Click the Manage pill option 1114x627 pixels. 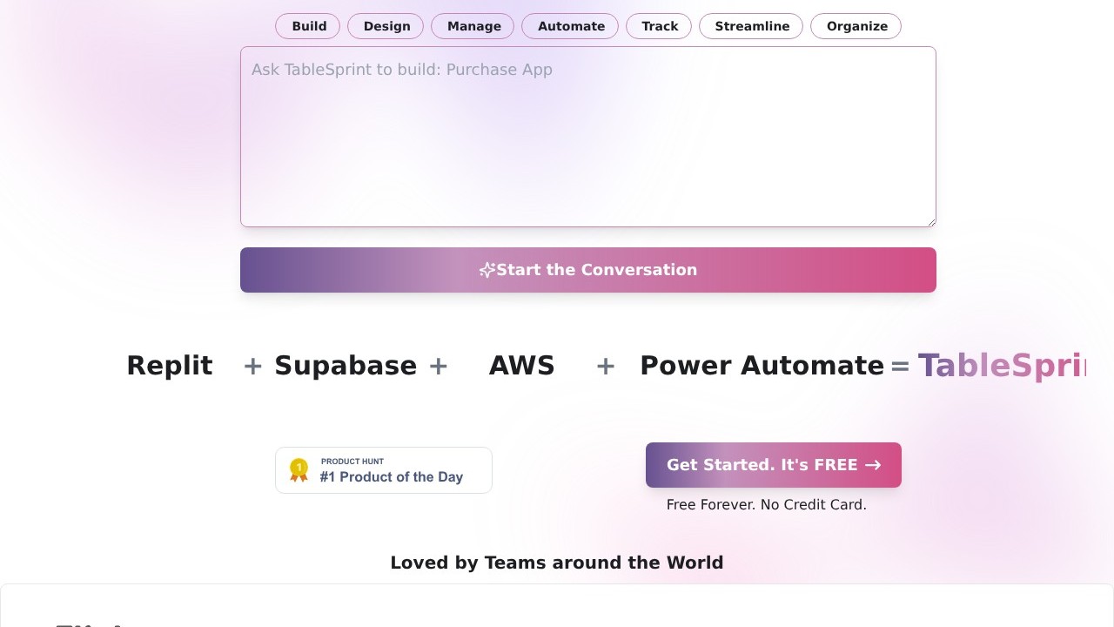tap(473, 26)
